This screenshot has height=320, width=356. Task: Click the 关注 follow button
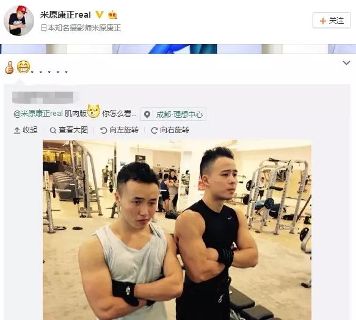331,21
